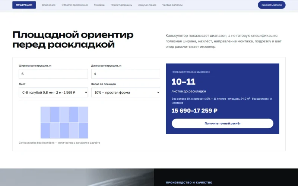Click the Предварительный диапазон label

tap(191, 72)
